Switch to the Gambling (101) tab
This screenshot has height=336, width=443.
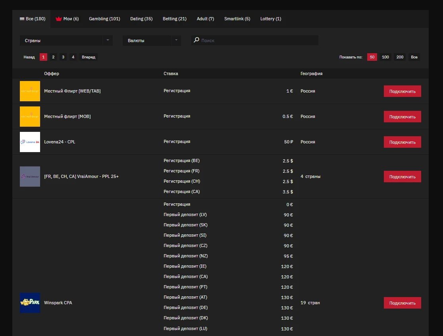[104, 19]
